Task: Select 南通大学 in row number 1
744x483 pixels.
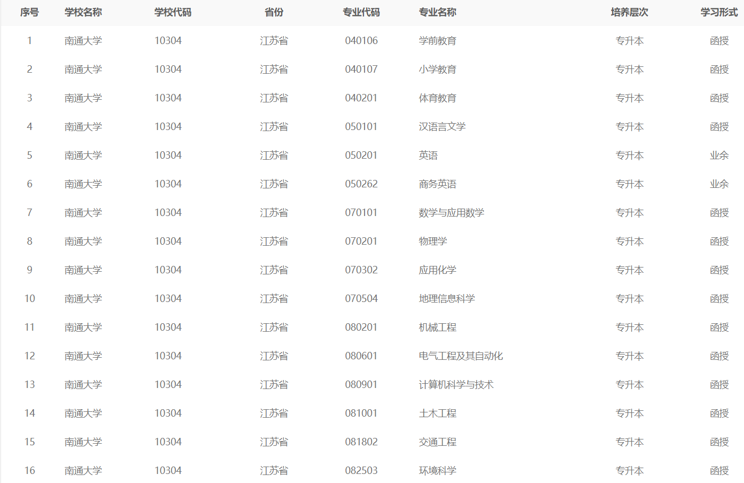Action: [x=83, y=41]
